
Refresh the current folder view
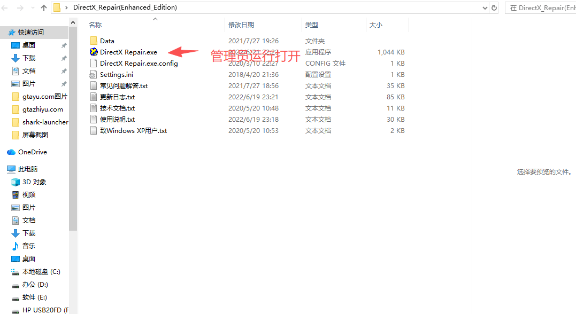click(494, 7)
